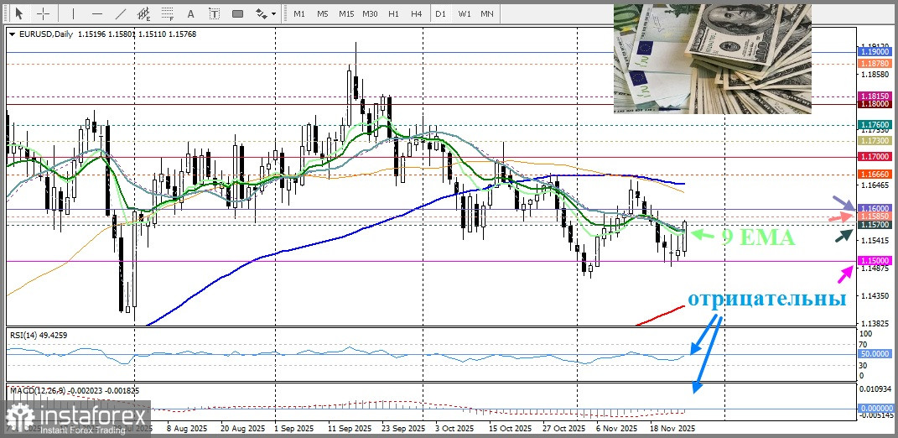Click the 1.16000 price level label
Image resolution: width=898 pixels, height=438 pixels.
[x=874, y=209]
